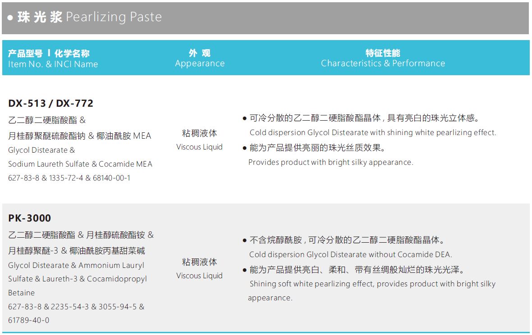The image size is (532, 335).
Task: Click the Chinese line 乙二醇二硬脂酸酯 & under DX-513
Action: point(47,120)
